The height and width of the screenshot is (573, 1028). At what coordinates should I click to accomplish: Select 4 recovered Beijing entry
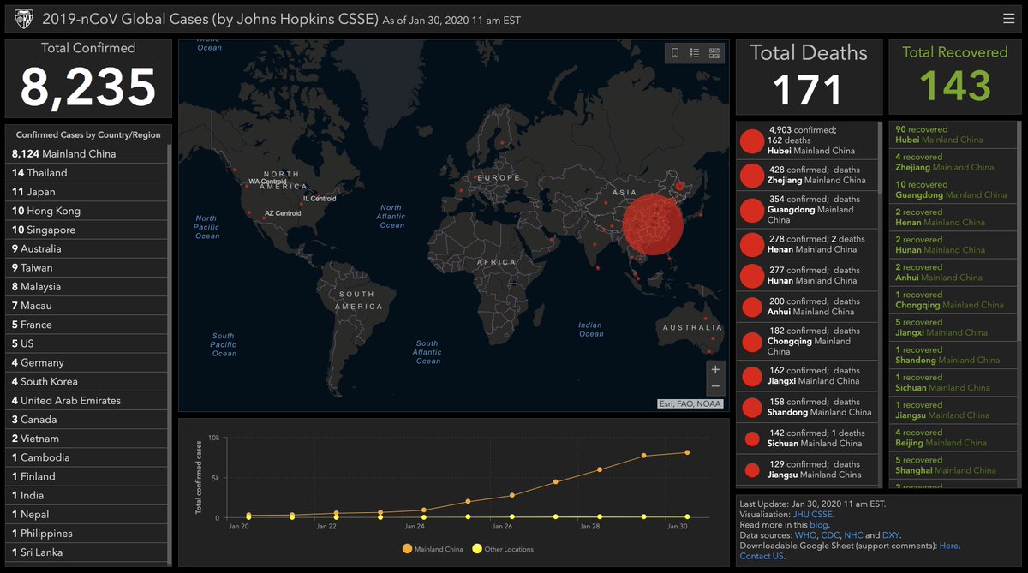(x=952, y=438)
